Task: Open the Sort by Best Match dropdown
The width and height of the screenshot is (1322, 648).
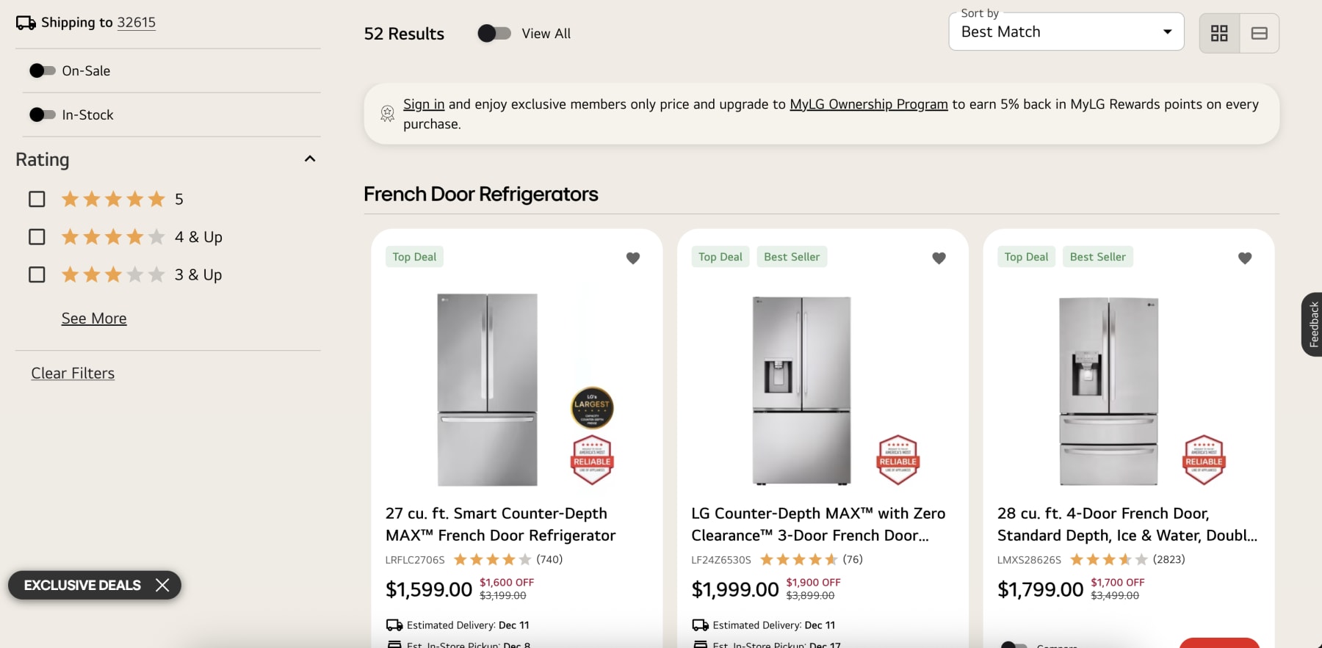Action: tap(1065, 32)
